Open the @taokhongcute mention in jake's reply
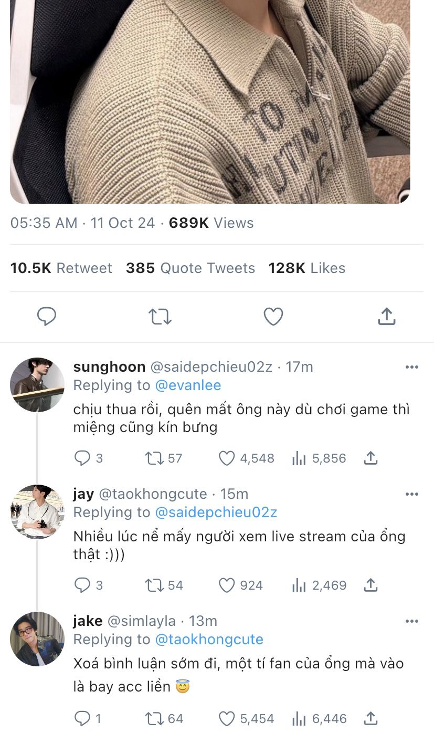The width and height of the screenshot is (434, 733). 209,640
